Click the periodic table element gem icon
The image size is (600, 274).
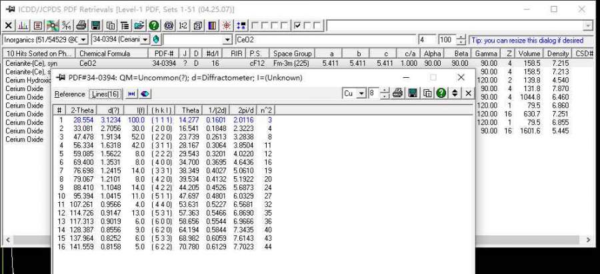click(155, 40)
